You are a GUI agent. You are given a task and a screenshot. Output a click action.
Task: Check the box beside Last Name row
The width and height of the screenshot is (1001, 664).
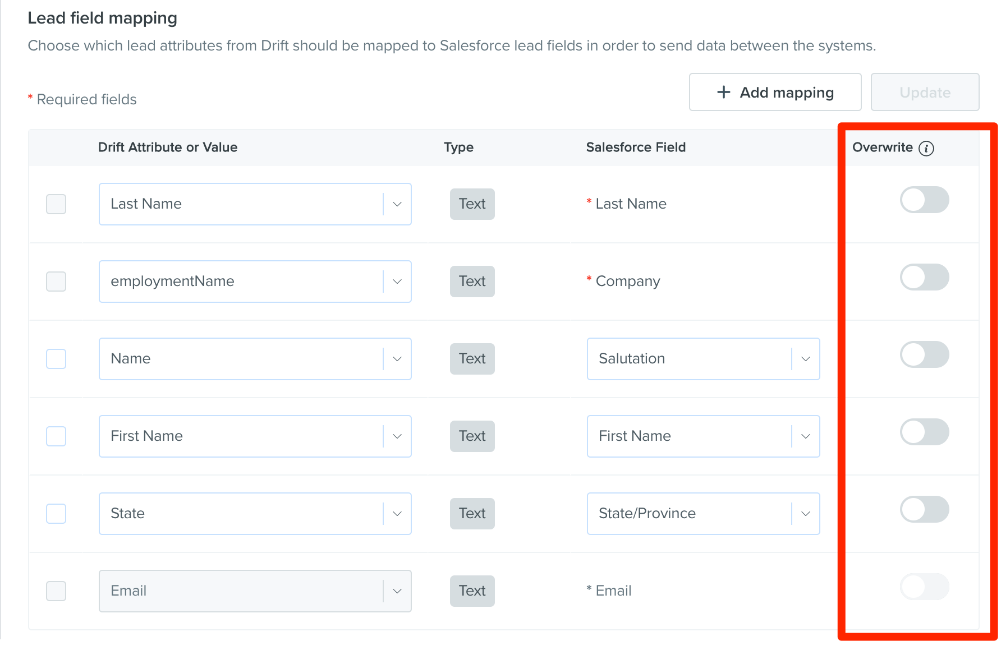coord(56,204)
